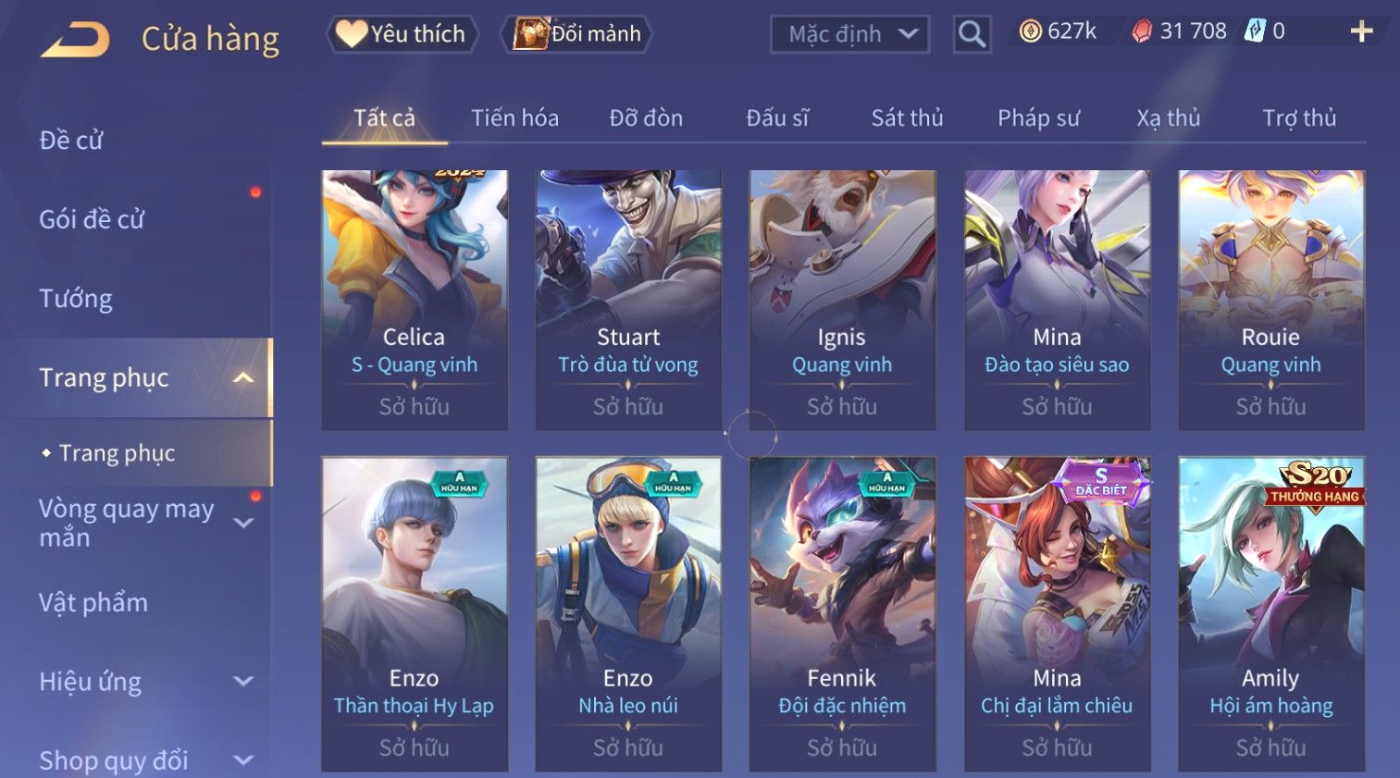The width and height of the screenshot is (1400, 778).
Task: Click the plus icon to add currency
Action: pos(1361,31)
